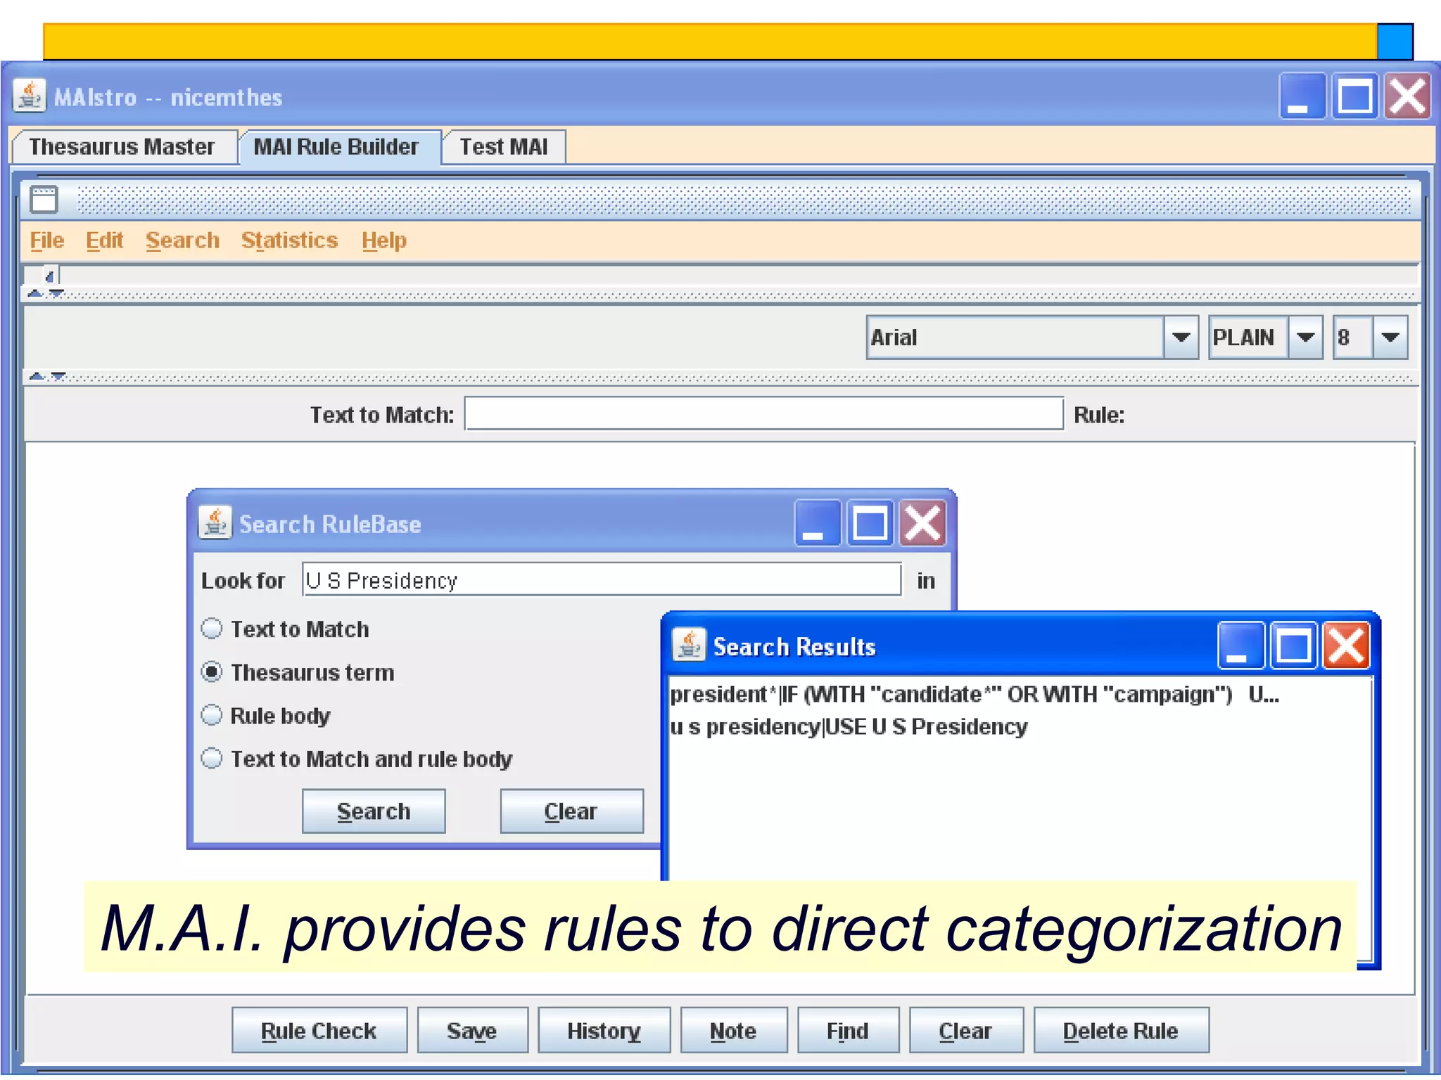Click the blue square at slide banner end
Screen dimensions: 1441x1080
1395,41
